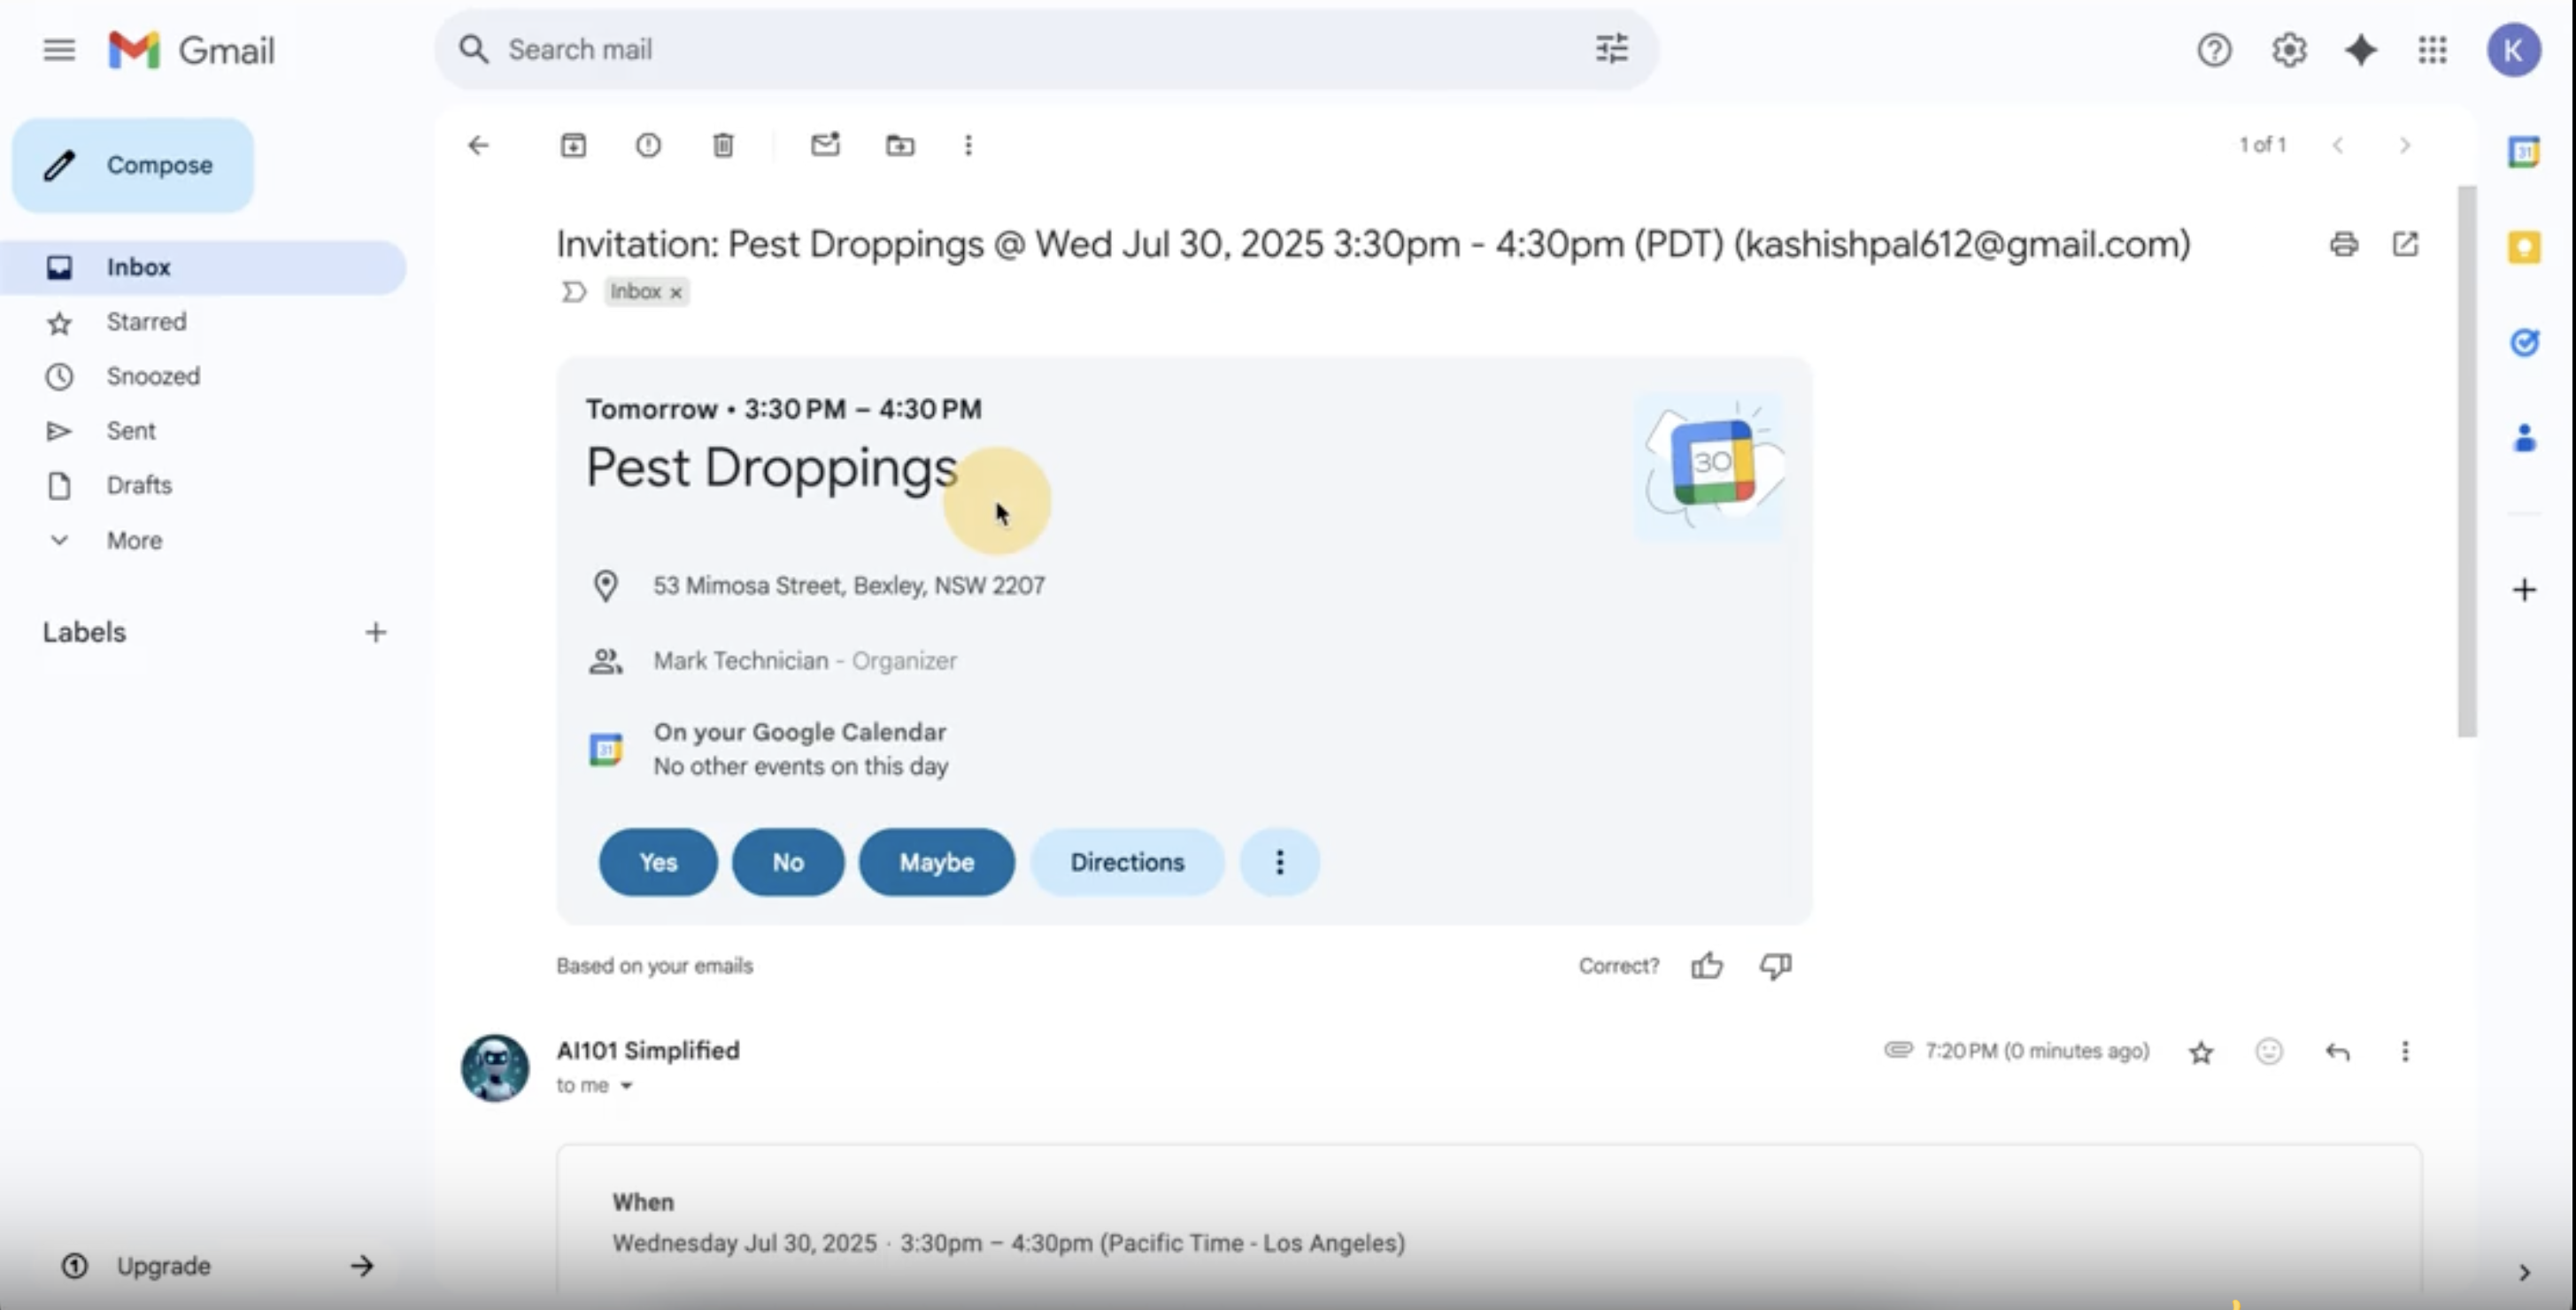Screen dimensions: 2576x1310
Task: Open Google Tasks side panel icon
Action: (2524, 342)
